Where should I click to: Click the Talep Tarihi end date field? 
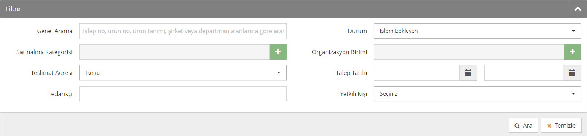(524, 73)
